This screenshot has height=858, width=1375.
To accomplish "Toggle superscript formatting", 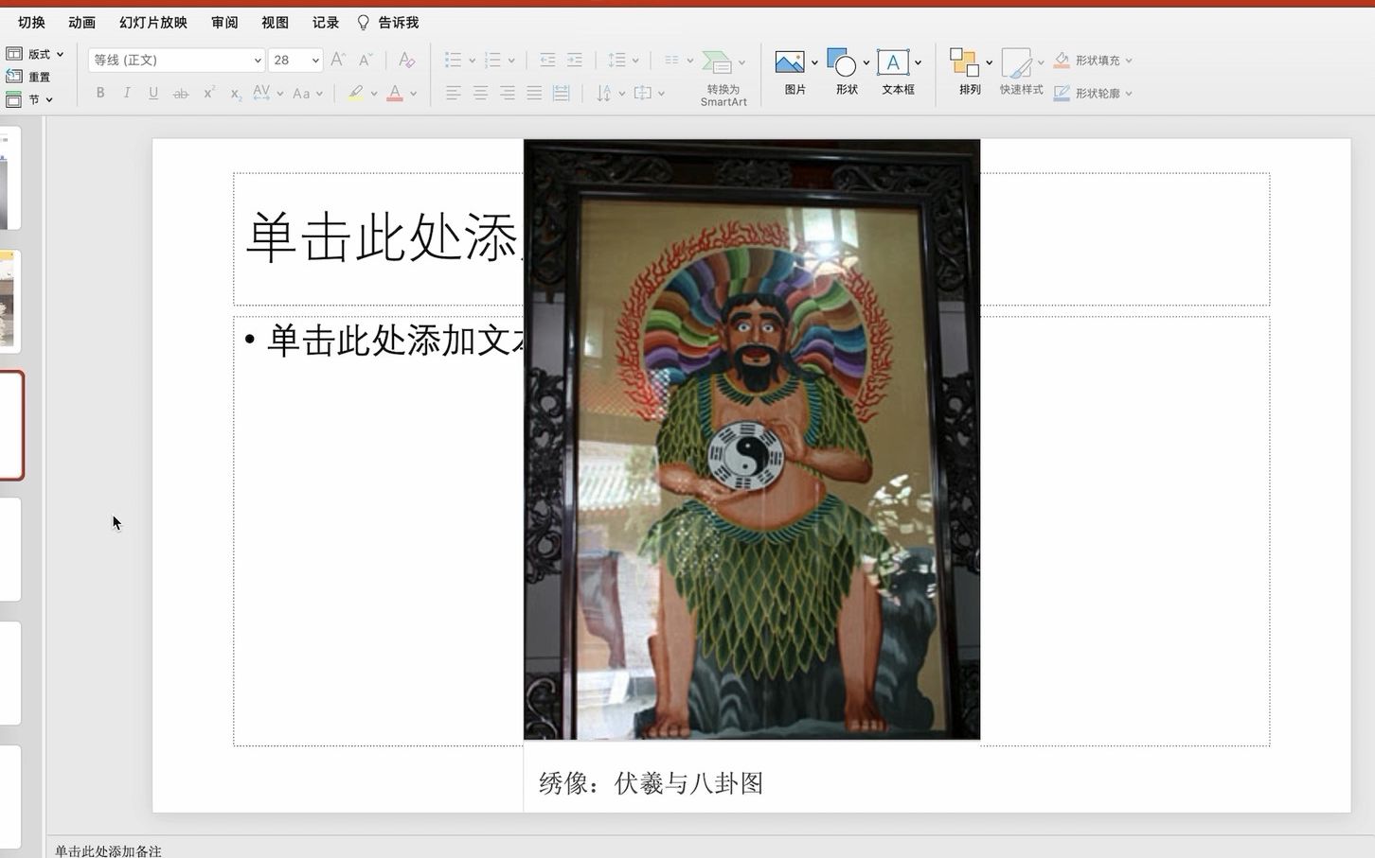I will pyautogui.click(x=209, y=93).
